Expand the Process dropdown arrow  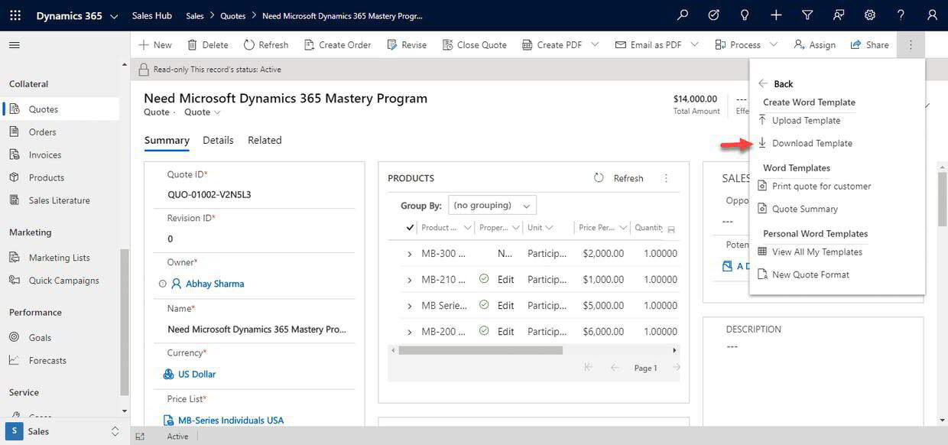pos(774,45)
